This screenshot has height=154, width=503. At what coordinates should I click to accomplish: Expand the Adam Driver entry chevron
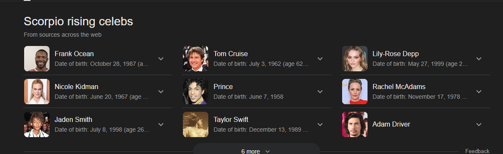click(x=479, y=124)
